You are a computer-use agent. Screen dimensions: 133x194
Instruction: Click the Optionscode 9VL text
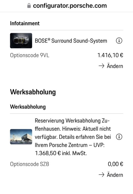click(x=30, y=55)
